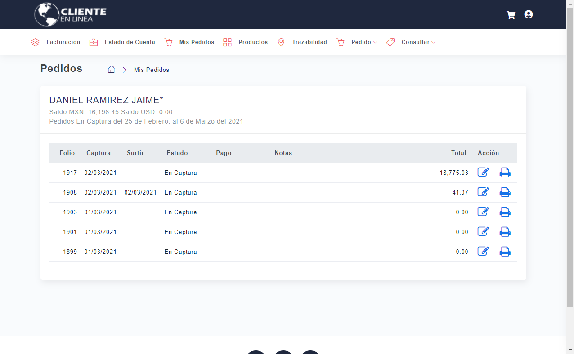Click the Mis Pedidos breadcrumb link
Viewport: 574px width, 354px height.
tap(152, 70)
